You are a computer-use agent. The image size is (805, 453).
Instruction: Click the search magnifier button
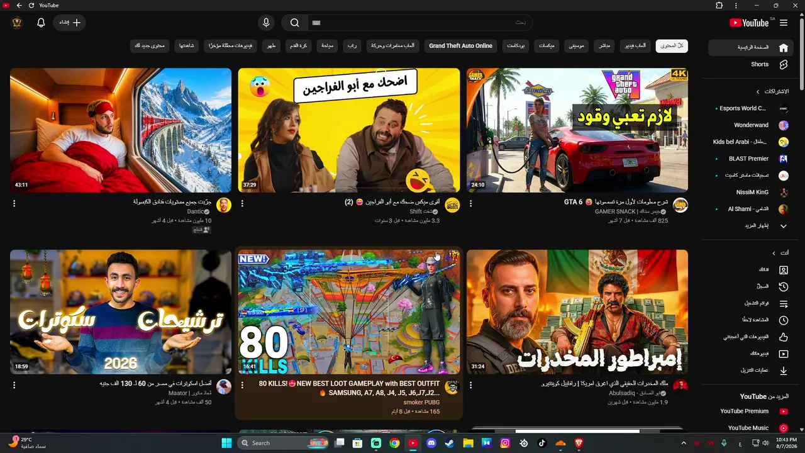(x=294, y=23)
